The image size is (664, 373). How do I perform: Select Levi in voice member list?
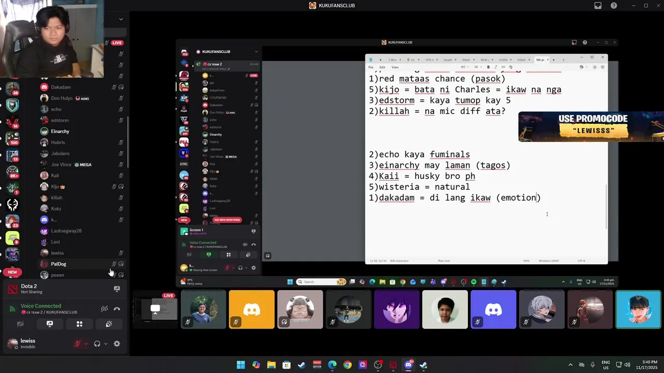pyautogui.click(x=81, y=242)
